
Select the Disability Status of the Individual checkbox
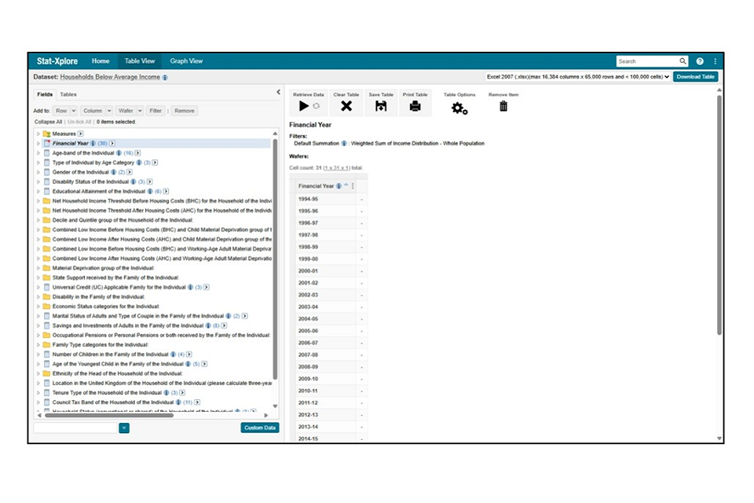46,182
